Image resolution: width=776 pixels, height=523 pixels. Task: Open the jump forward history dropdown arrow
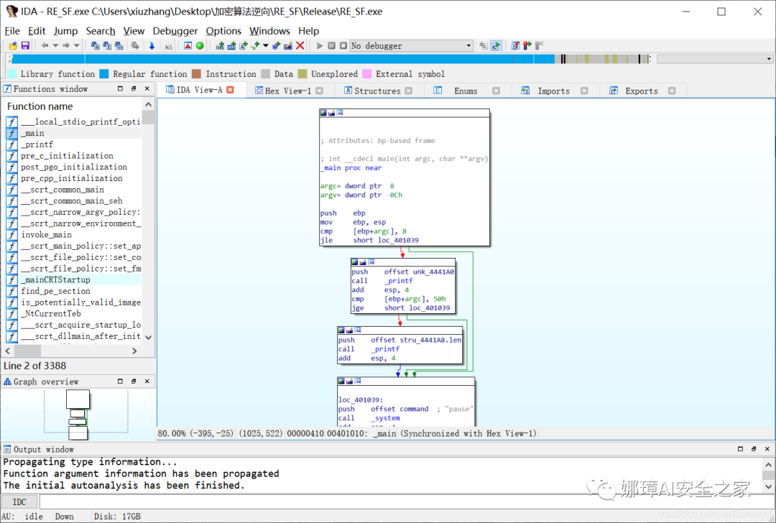coord(76,45)
